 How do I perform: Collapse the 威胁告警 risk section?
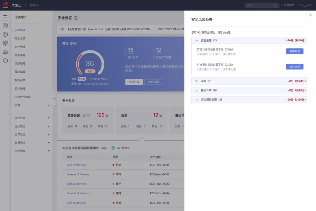pyautogui.click(x=197, y=40)
